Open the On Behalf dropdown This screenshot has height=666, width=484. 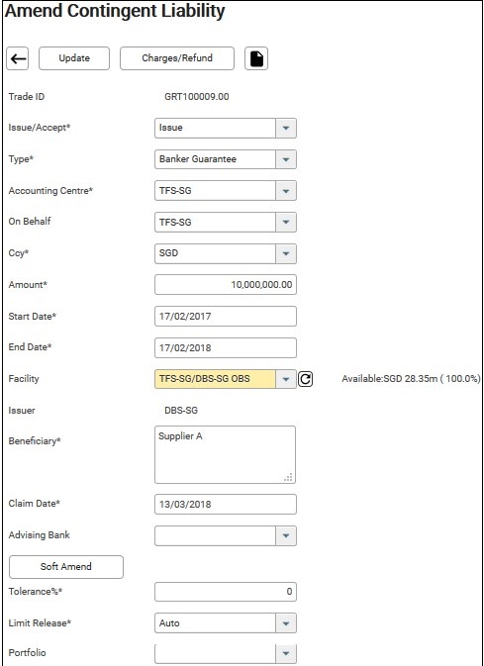point(226,222)
